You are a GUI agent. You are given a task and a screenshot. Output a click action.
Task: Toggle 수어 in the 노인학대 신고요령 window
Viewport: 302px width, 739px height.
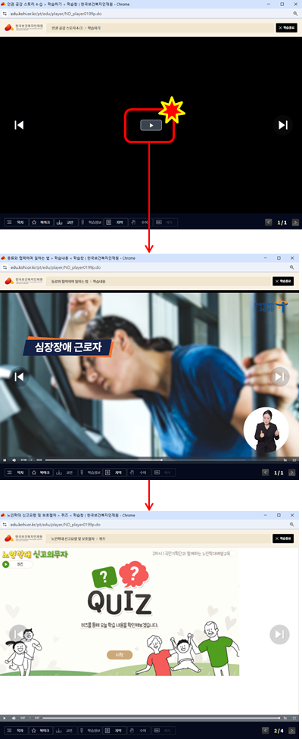click(139, 731)
